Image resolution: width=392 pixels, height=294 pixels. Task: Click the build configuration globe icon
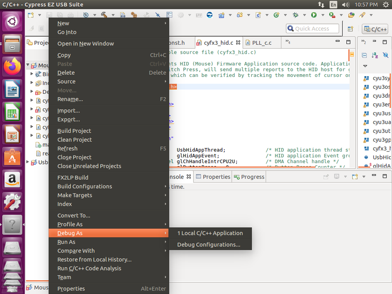(x=86, y=15)
